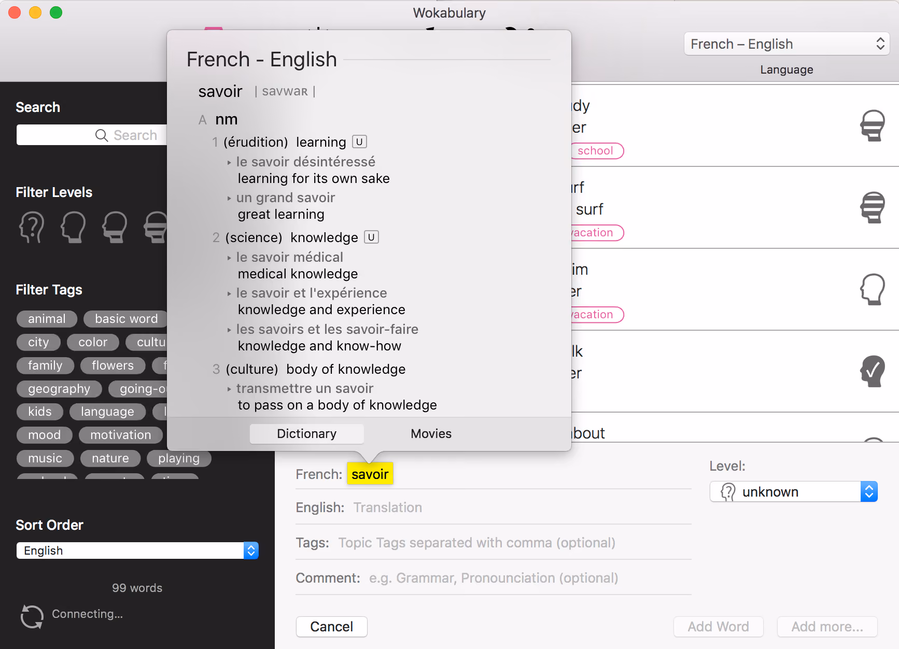Open the Level unknown dropdown

[793, 491]
